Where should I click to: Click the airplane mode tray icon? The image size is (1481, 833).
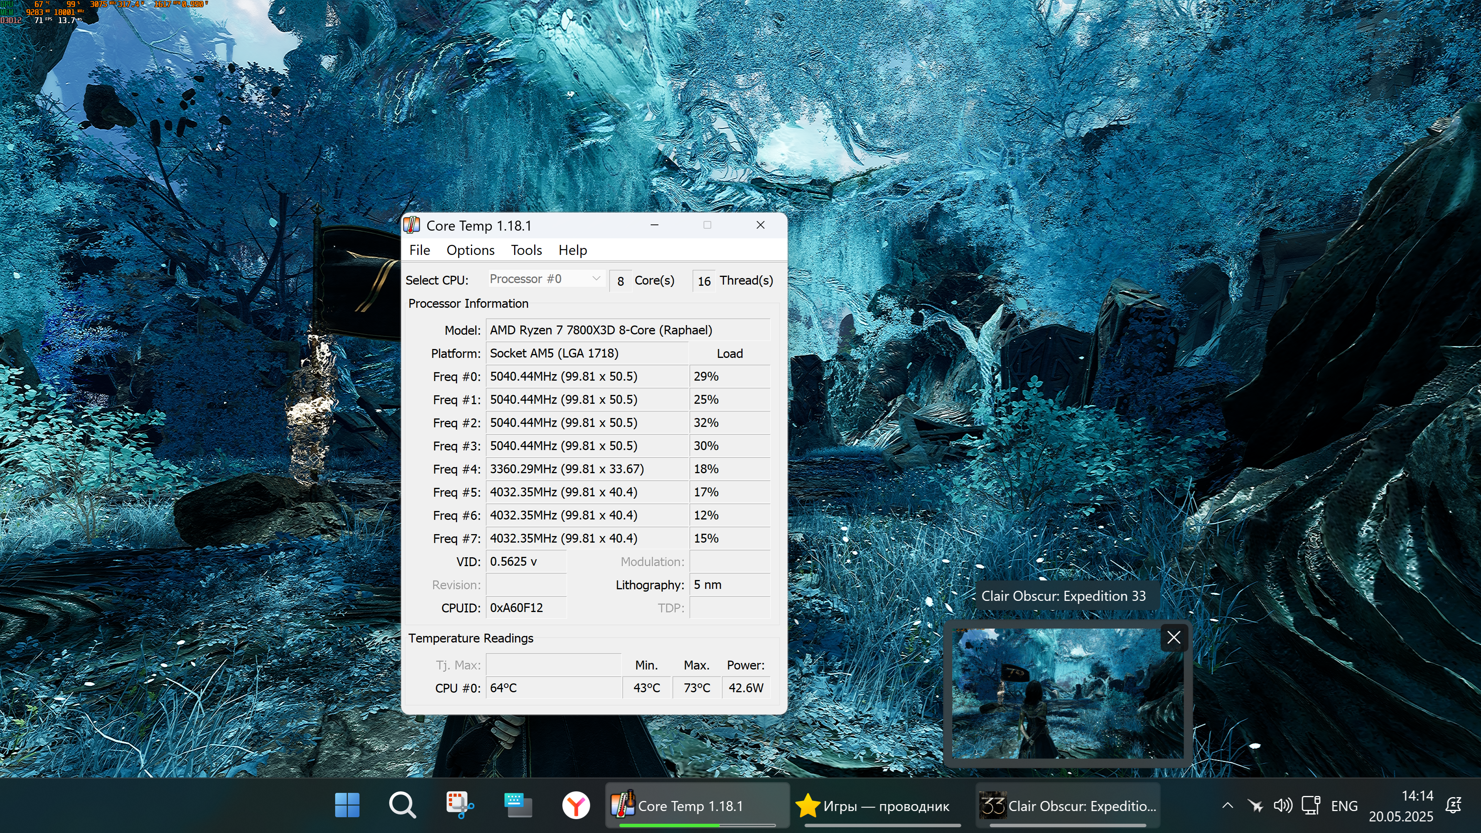[x=1255, y=805]
